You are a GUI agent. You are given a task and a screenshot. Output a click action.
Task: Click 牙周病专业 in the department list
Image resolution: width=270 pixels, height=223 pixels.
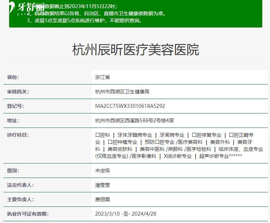[x=172, y=135]
